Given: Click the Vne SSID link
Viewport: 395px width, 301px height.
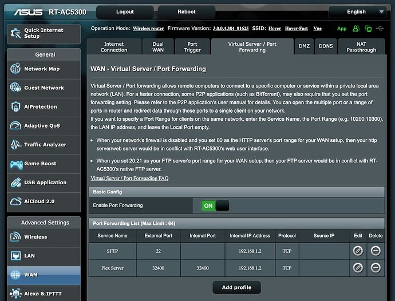Looking at the screenshot, I should point(317,29).
